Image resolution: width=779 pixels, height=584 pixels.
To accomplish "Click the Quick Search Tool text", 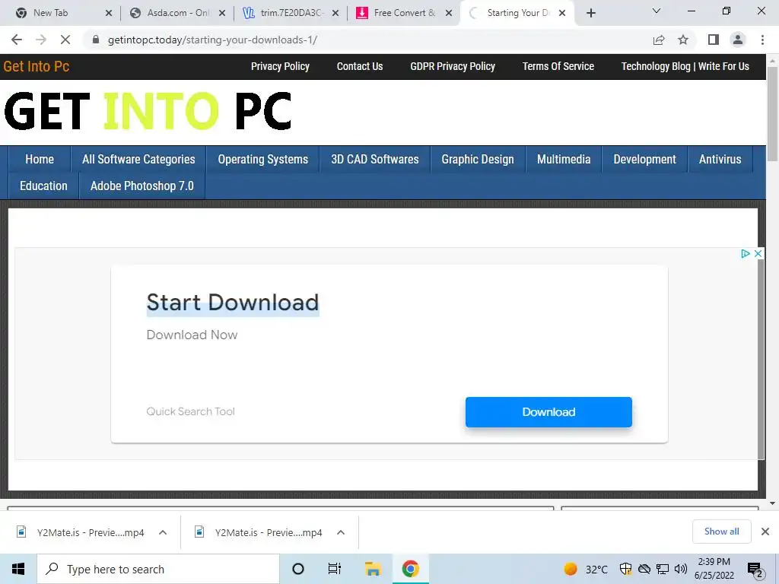I will tap(190, 411).
